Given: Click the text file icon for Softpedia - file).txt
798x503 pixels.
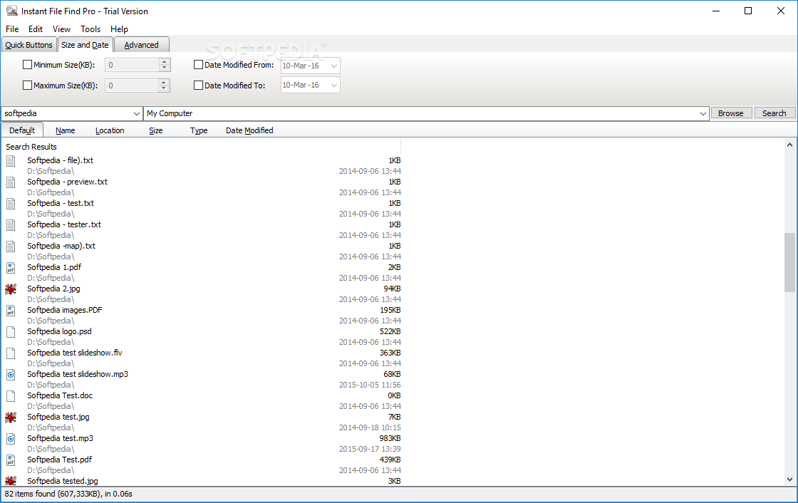Looking at the screenshot, I should pyautogui.click(x=11, y=161).
